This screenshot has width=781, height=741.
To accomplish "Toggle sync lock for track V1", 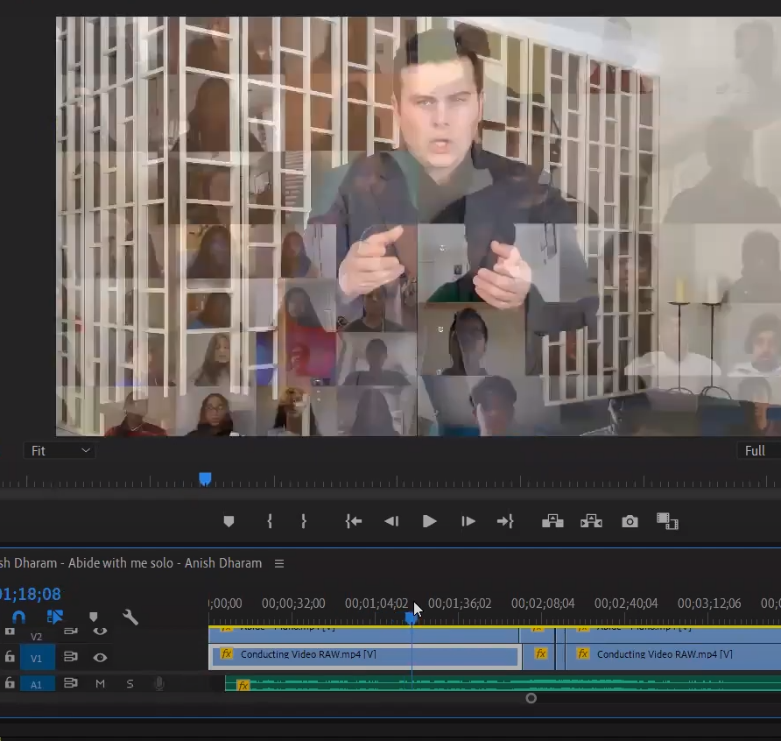I will point(71,657).
